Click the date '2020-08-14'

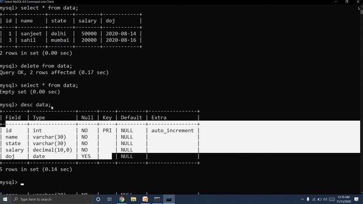121,34
